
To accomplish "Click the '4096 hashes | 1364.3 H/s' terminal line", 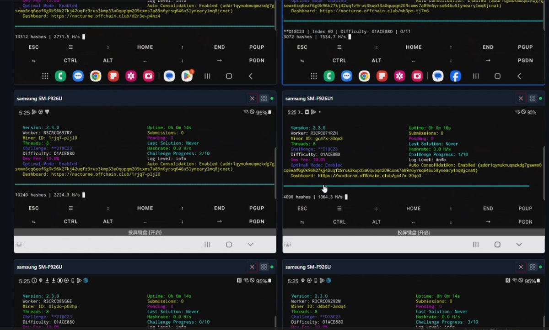I will (313, 197).
